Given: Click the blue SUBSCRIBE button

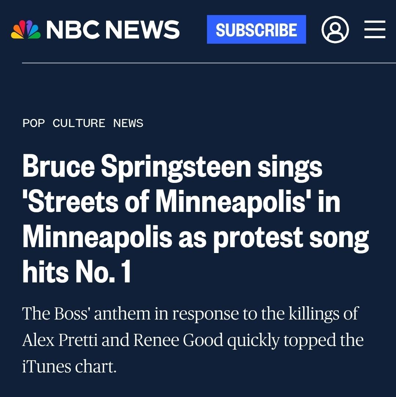Looking at the screenshot, I should (256, 30).
